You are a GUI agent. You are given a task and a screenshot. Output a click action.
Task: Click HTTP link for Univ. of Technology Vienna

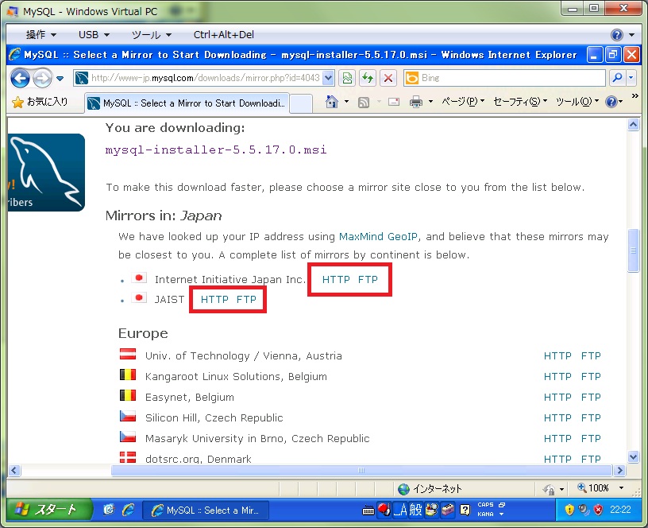pyautogui.click(x=557, y=356)
